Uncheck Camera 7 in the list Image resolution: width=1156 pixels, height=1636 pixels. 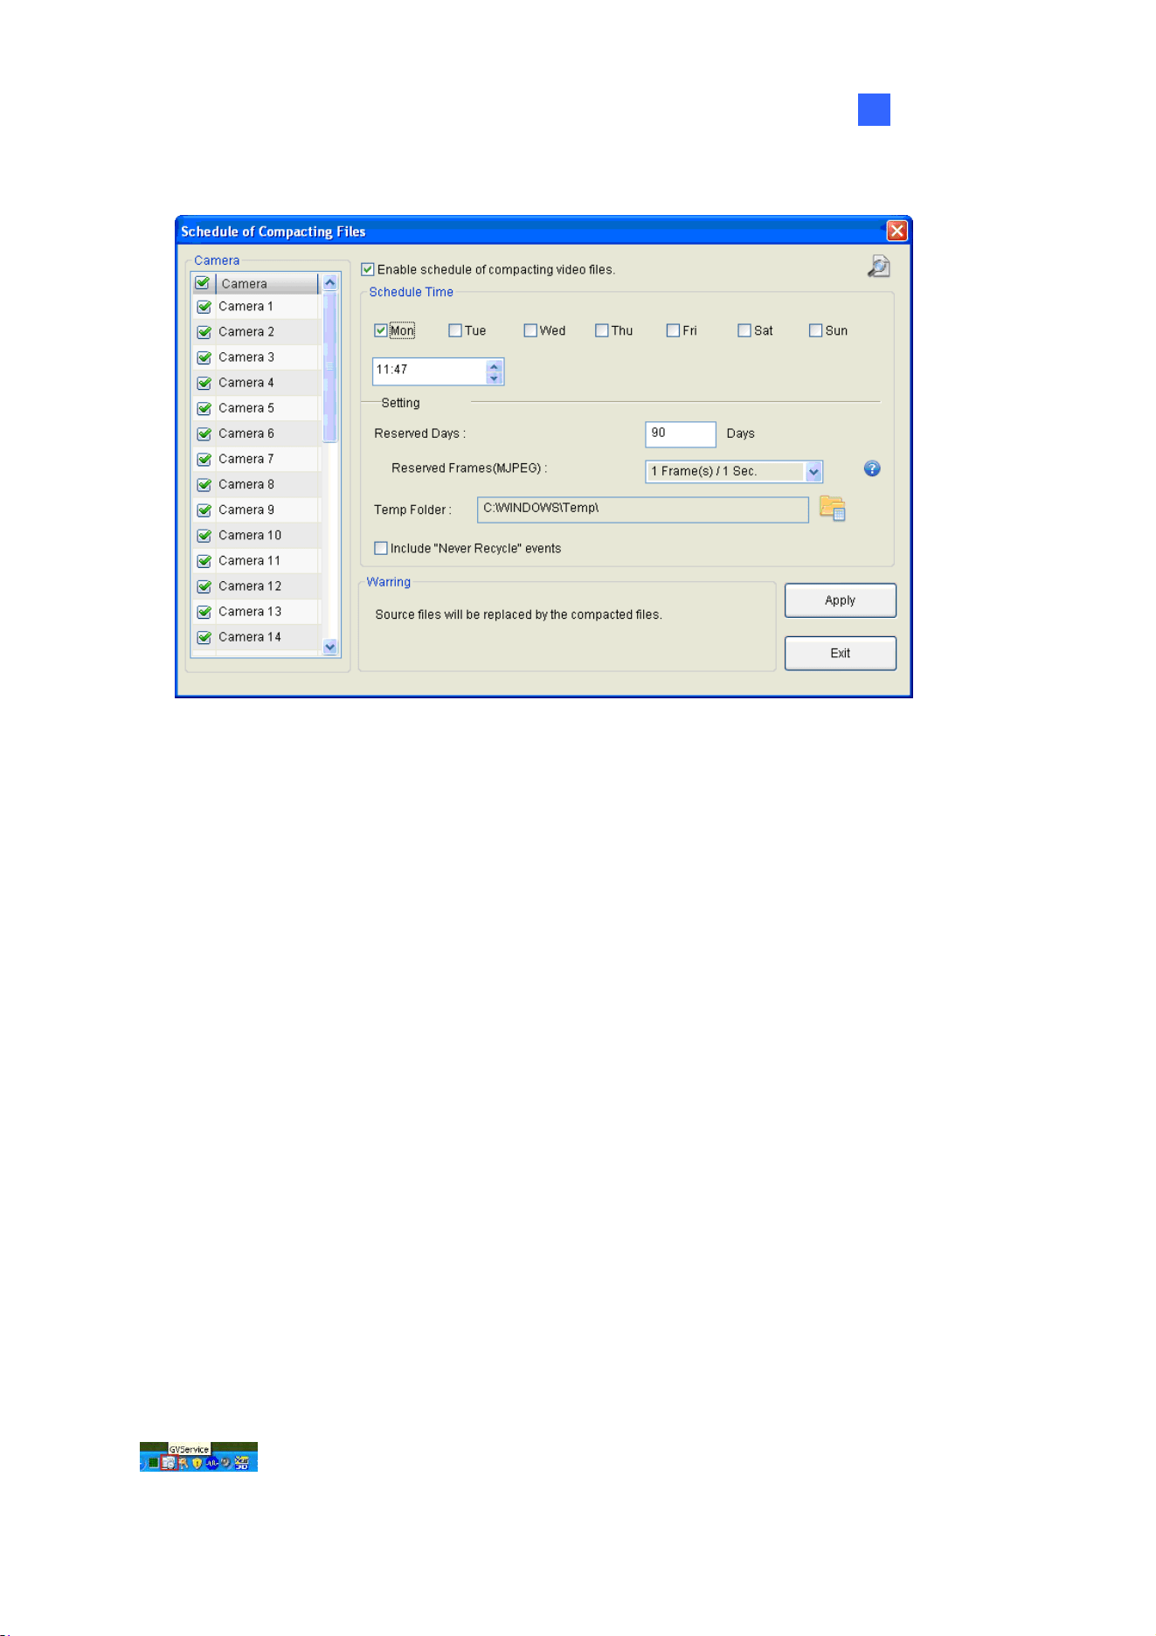(204, 459)
